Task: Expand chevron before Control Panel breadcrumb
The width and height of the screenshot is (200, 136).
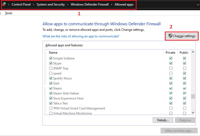Action: click(x=9, y=5)
